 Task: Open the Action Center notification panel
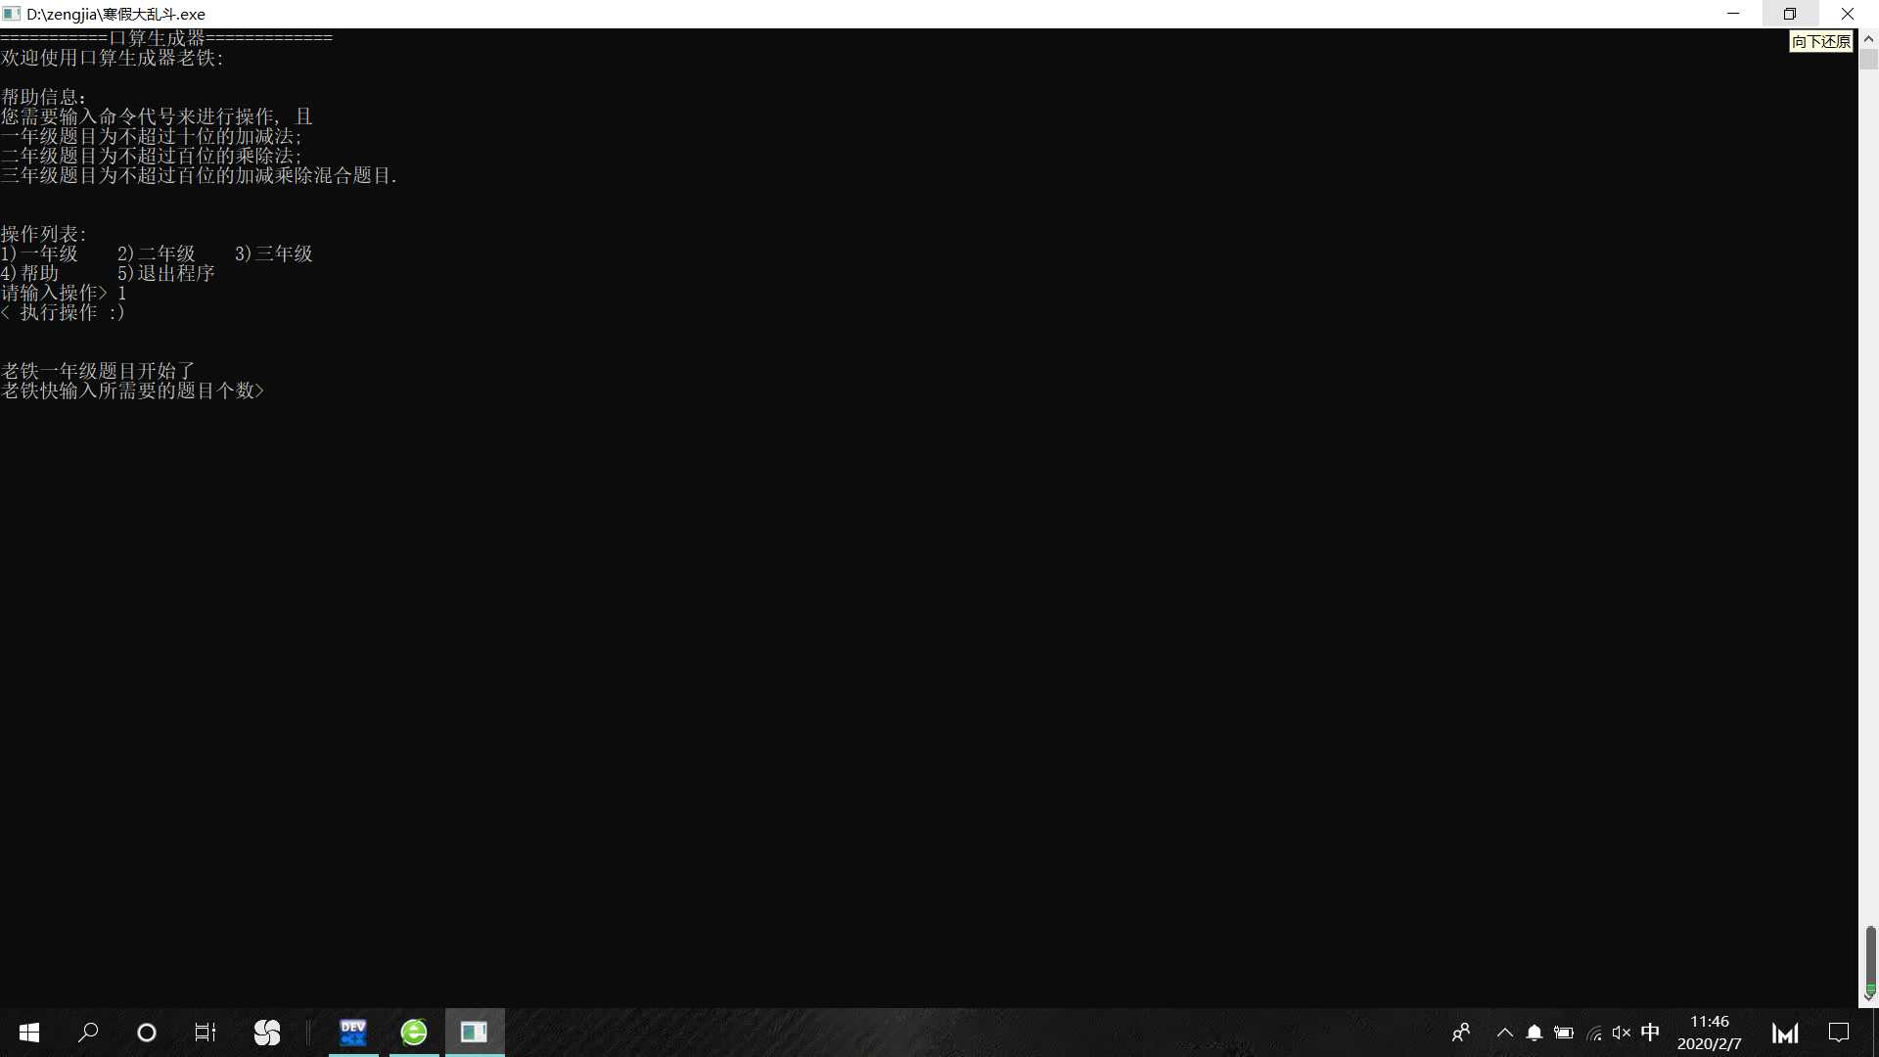1839,1033
